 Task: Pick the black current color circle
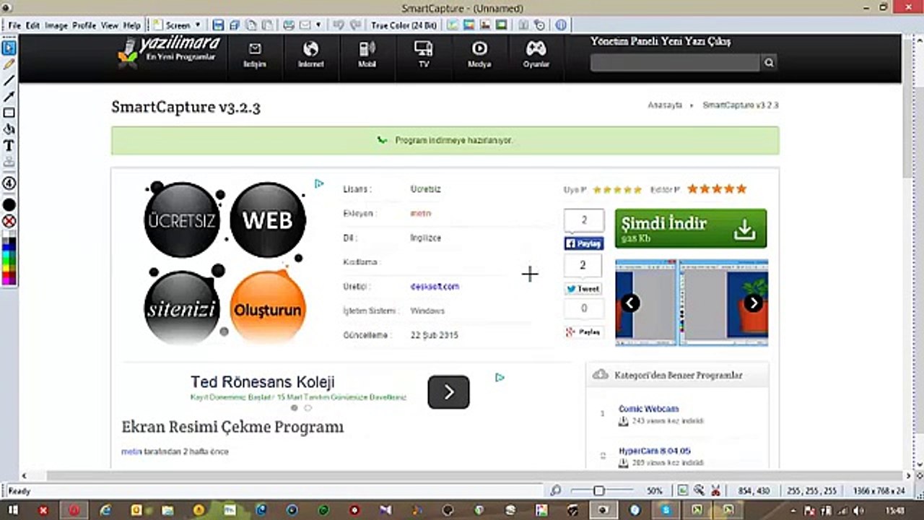tap(9, 205)
